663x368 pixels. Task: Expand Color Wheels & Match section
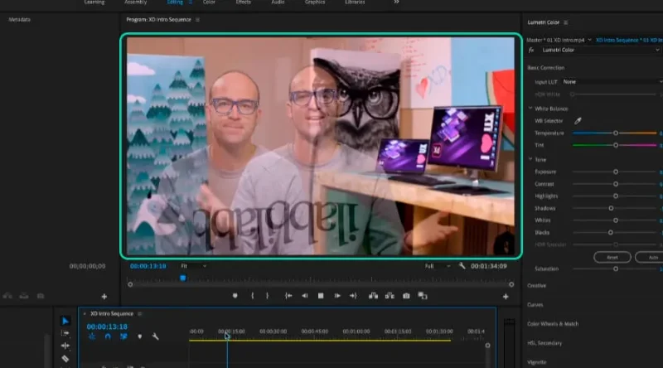click(x=553, y=324)
